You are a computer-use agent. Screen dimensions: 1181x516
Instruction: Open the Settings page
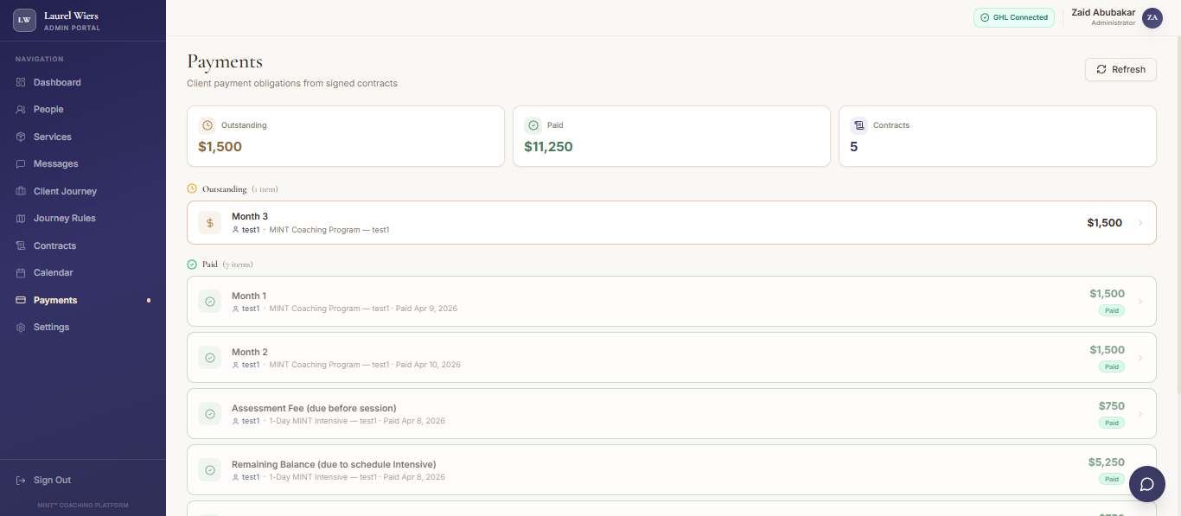pyautogui.click(x=51, y=328)
